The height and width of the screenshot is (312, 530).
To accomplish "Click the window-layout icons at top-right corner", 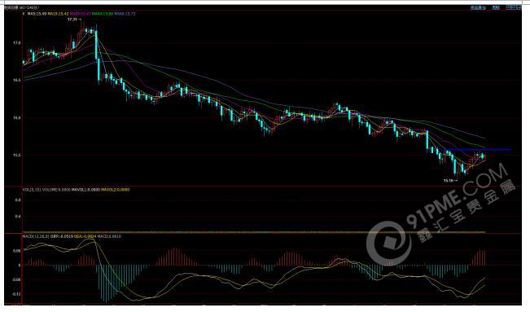I will (513, 7).
